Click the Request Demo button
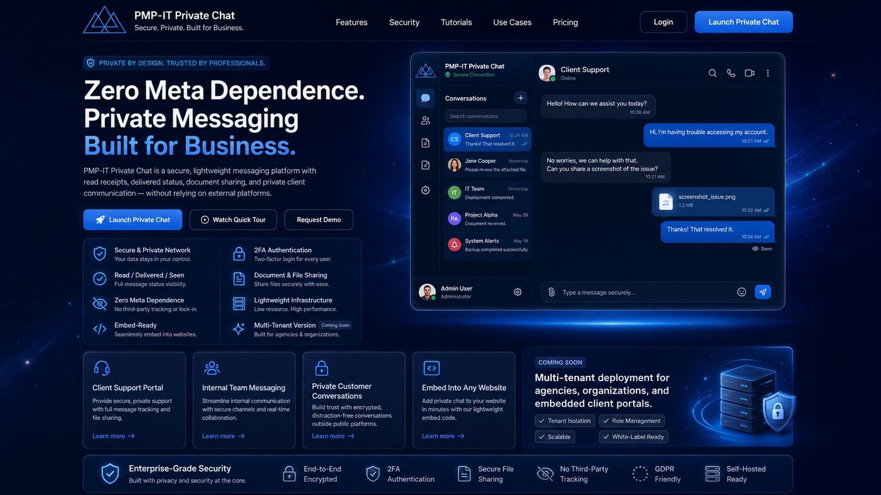 (319, 219)
